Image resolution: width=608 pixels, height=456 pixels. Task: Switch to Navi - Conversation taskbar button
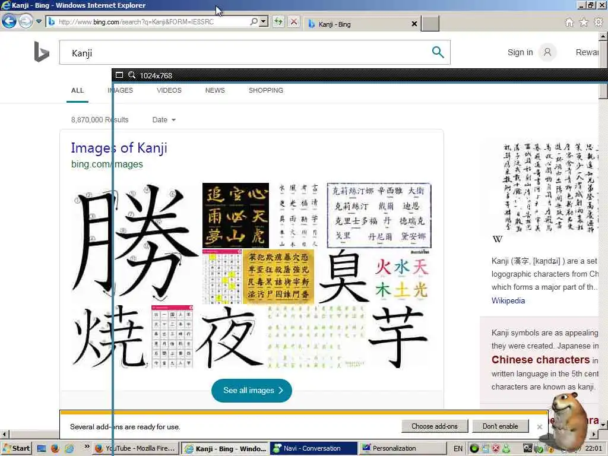313,449
